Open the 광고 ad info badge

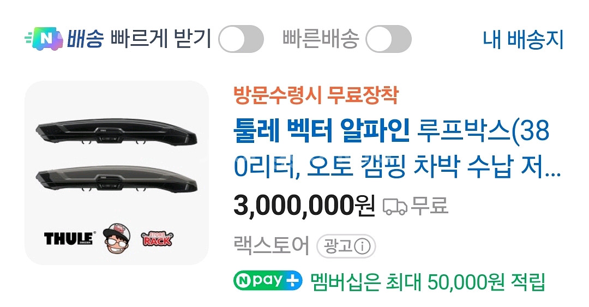[x=346, y=246]
